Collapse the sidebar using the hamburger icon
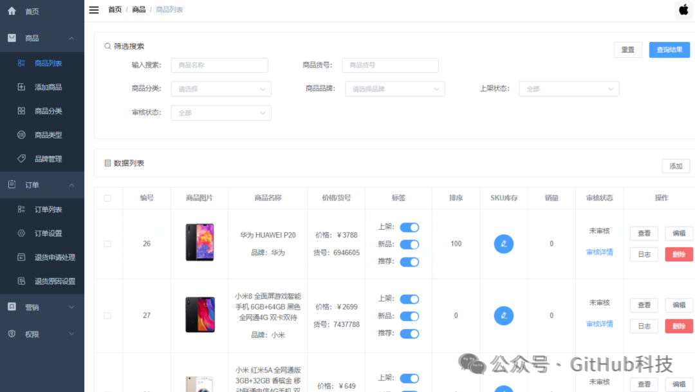 point(93,10)
